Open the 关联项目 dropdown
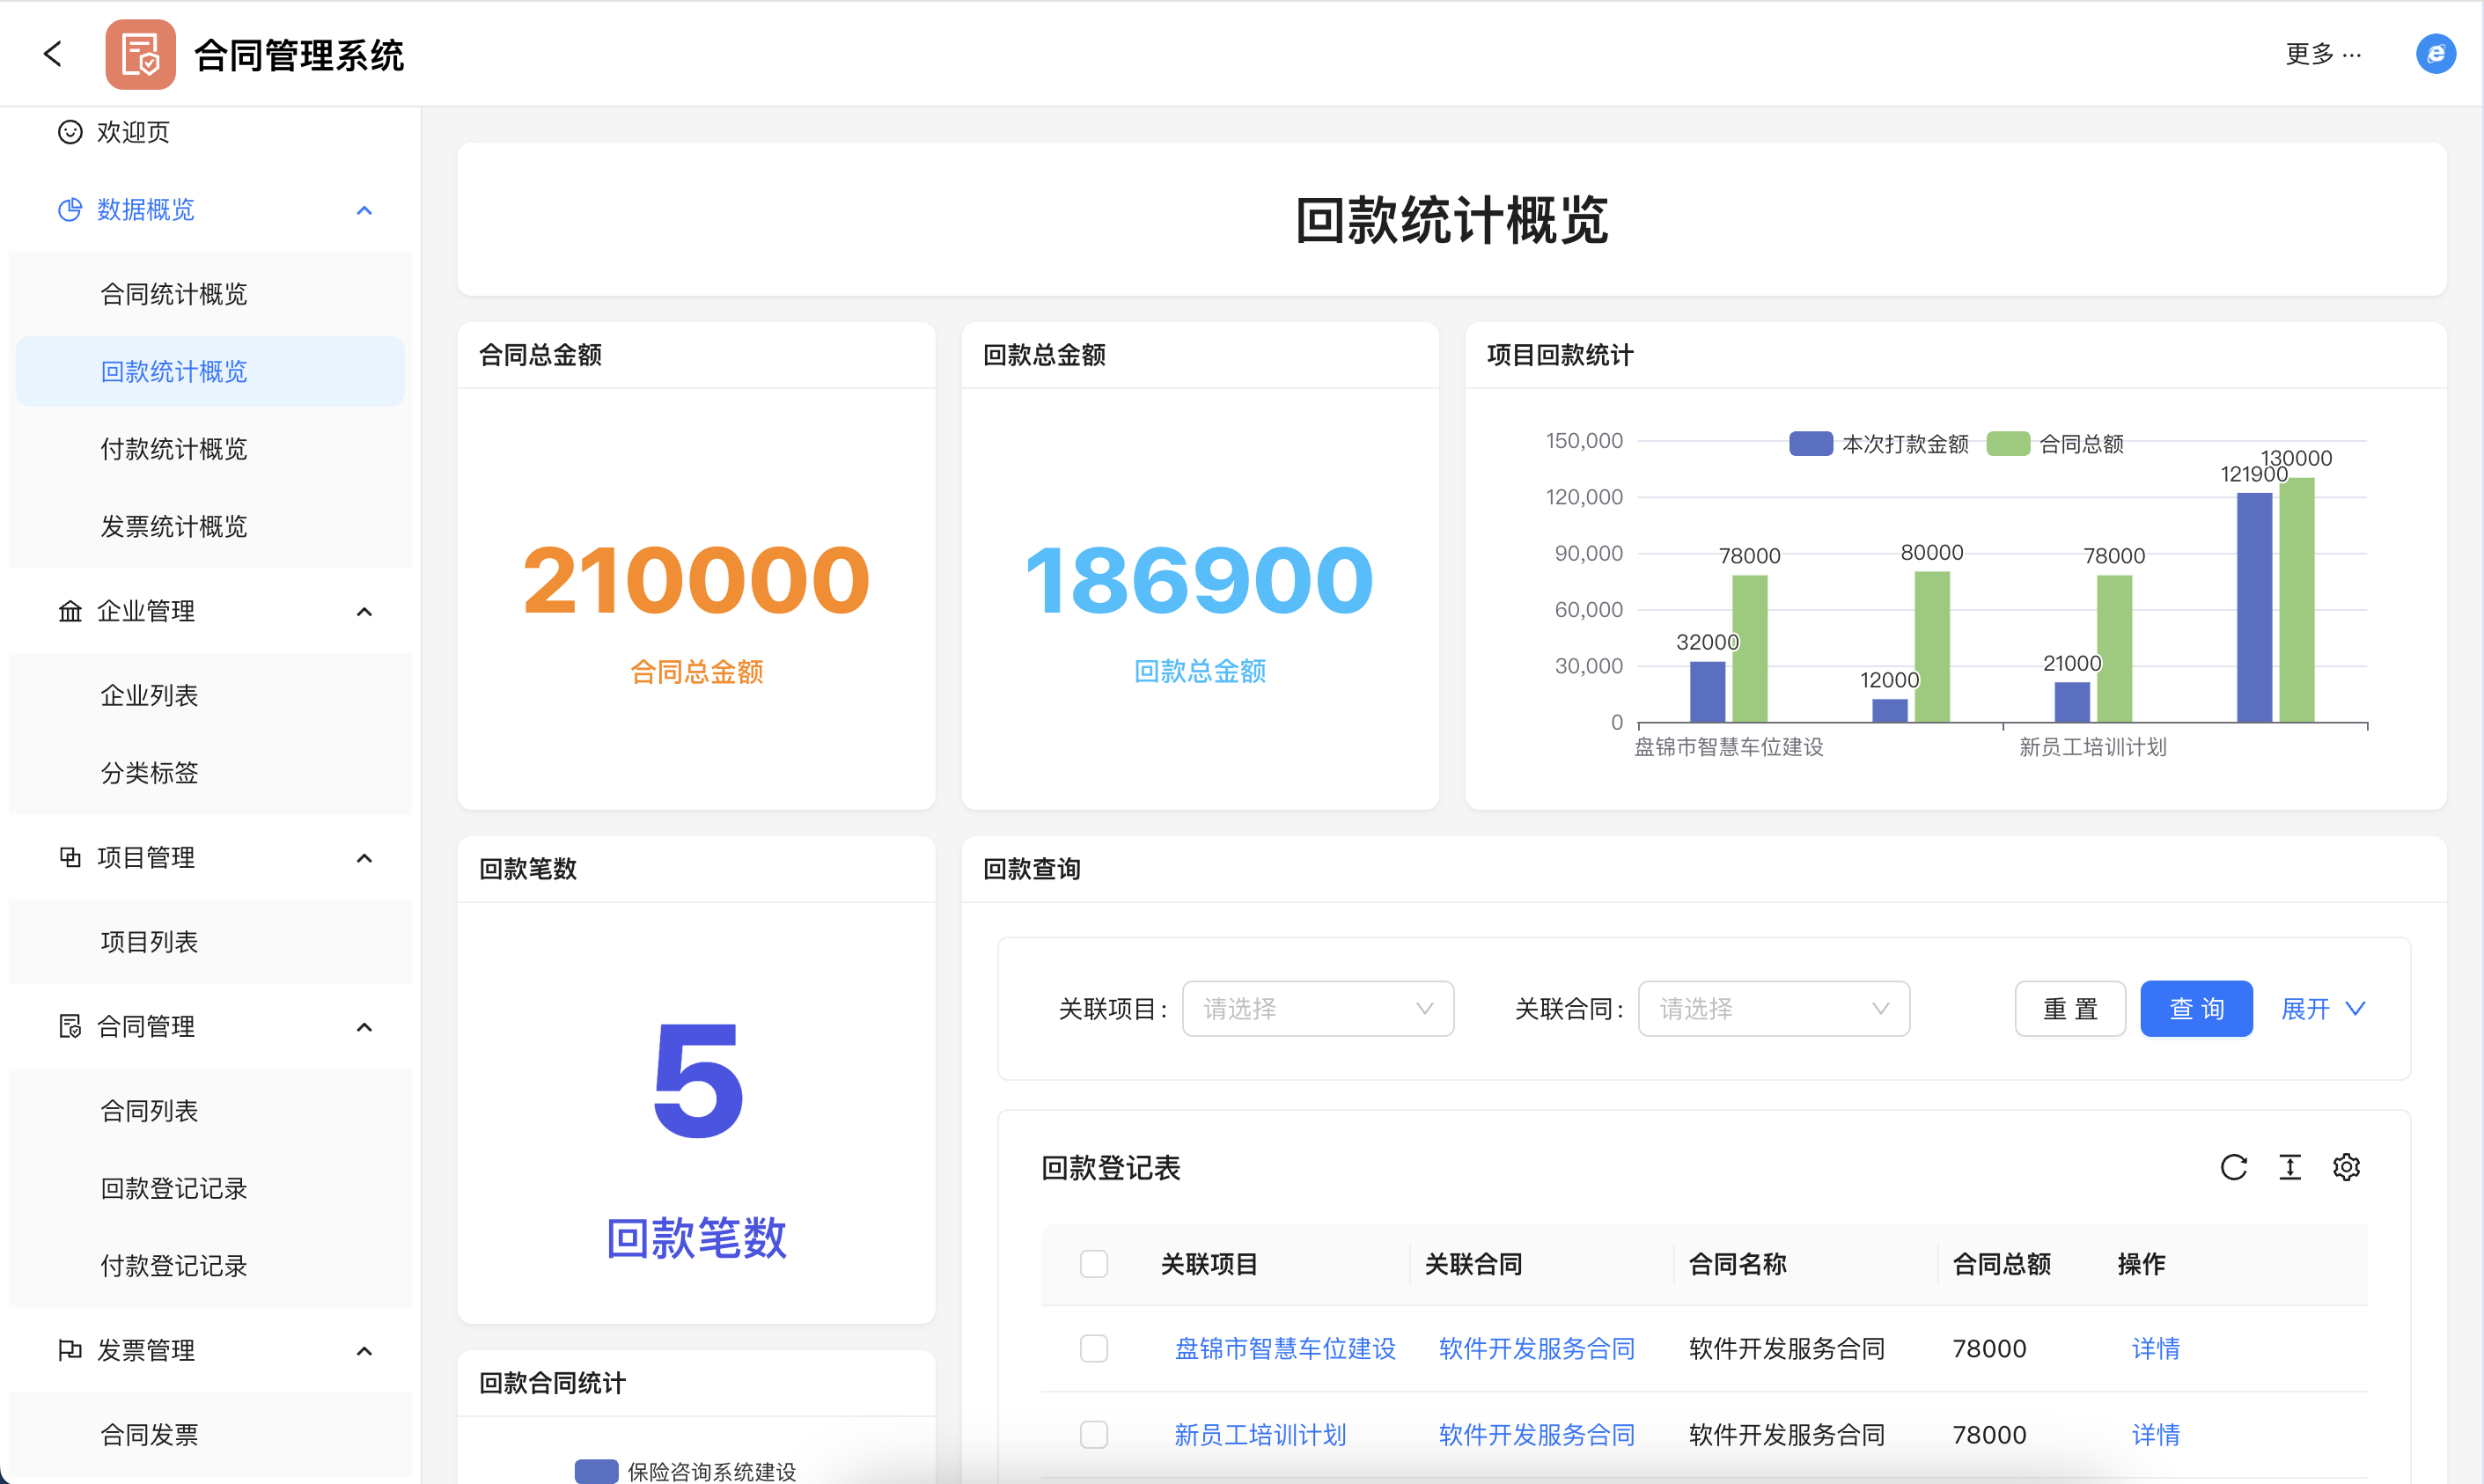 pos(1317,1008)
